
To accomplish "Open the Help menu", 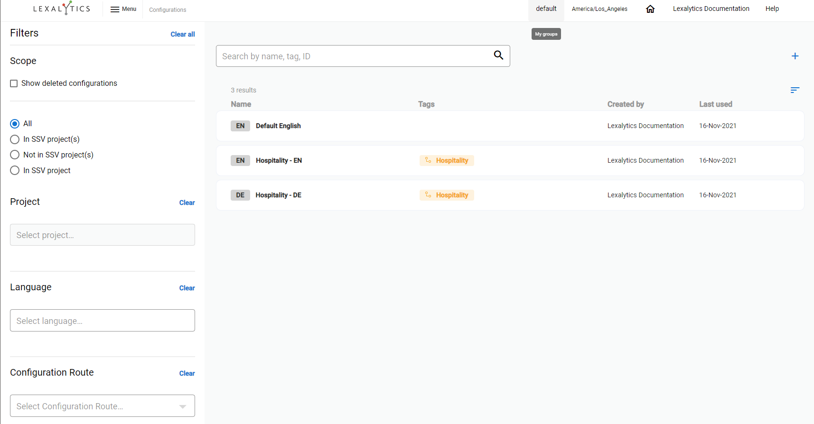I will (x=772, y=9).
